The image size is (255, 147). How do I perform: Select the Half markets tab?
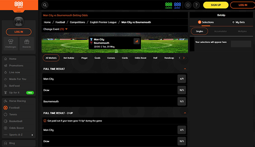(155, 58)
